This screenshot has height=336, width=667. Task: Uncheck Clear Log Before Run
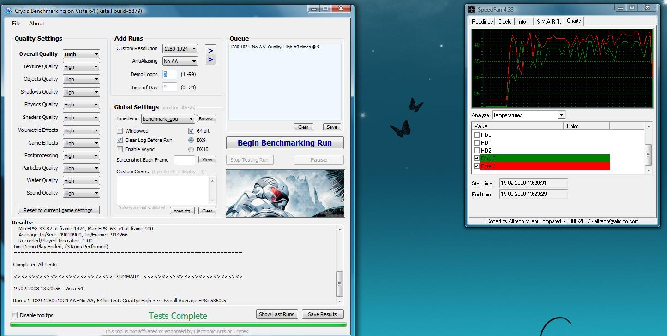pyautogui.click(x=120, y=140)
